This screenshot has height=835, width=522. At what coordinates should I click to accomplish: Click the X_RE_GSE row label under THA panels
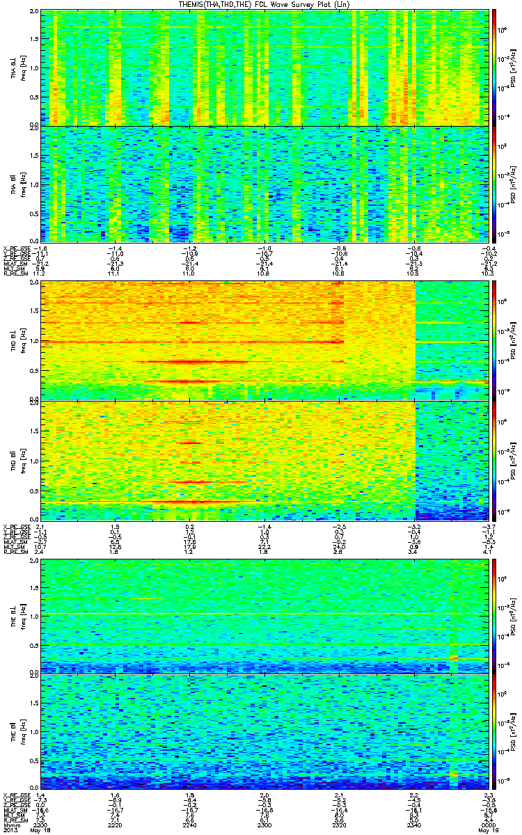point(17,248)
